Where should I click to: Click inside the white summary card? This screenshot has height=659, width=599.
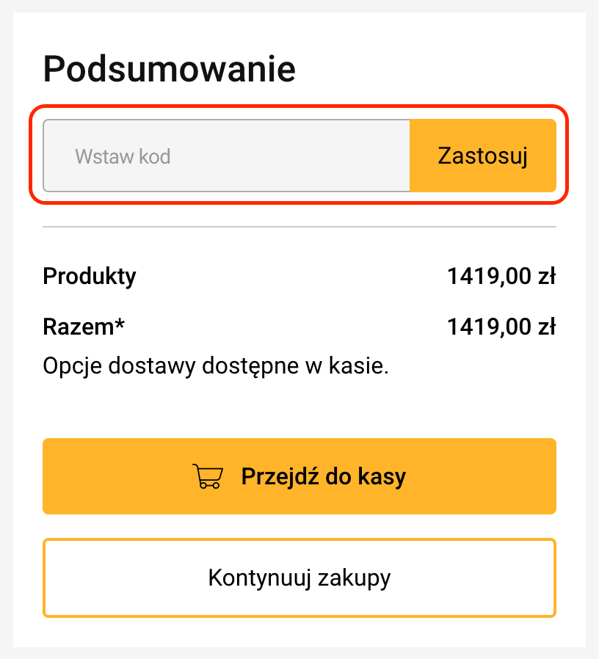pos(299,404)
